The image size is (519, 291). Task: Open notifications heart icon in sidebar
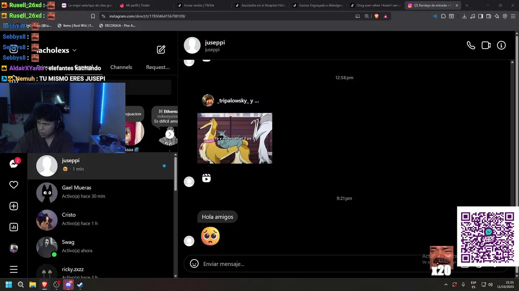(14, 185)
